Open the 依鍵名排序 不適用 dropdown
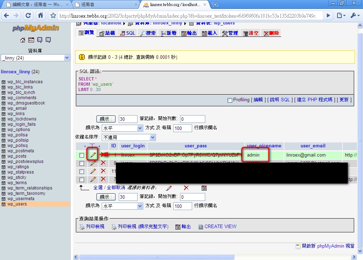 (x=129, y=137)
